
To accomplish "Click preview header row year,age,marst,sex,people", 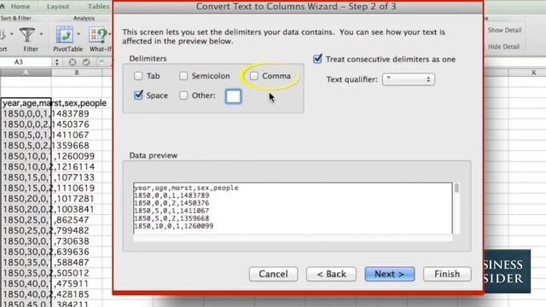I will coord(186,188).
